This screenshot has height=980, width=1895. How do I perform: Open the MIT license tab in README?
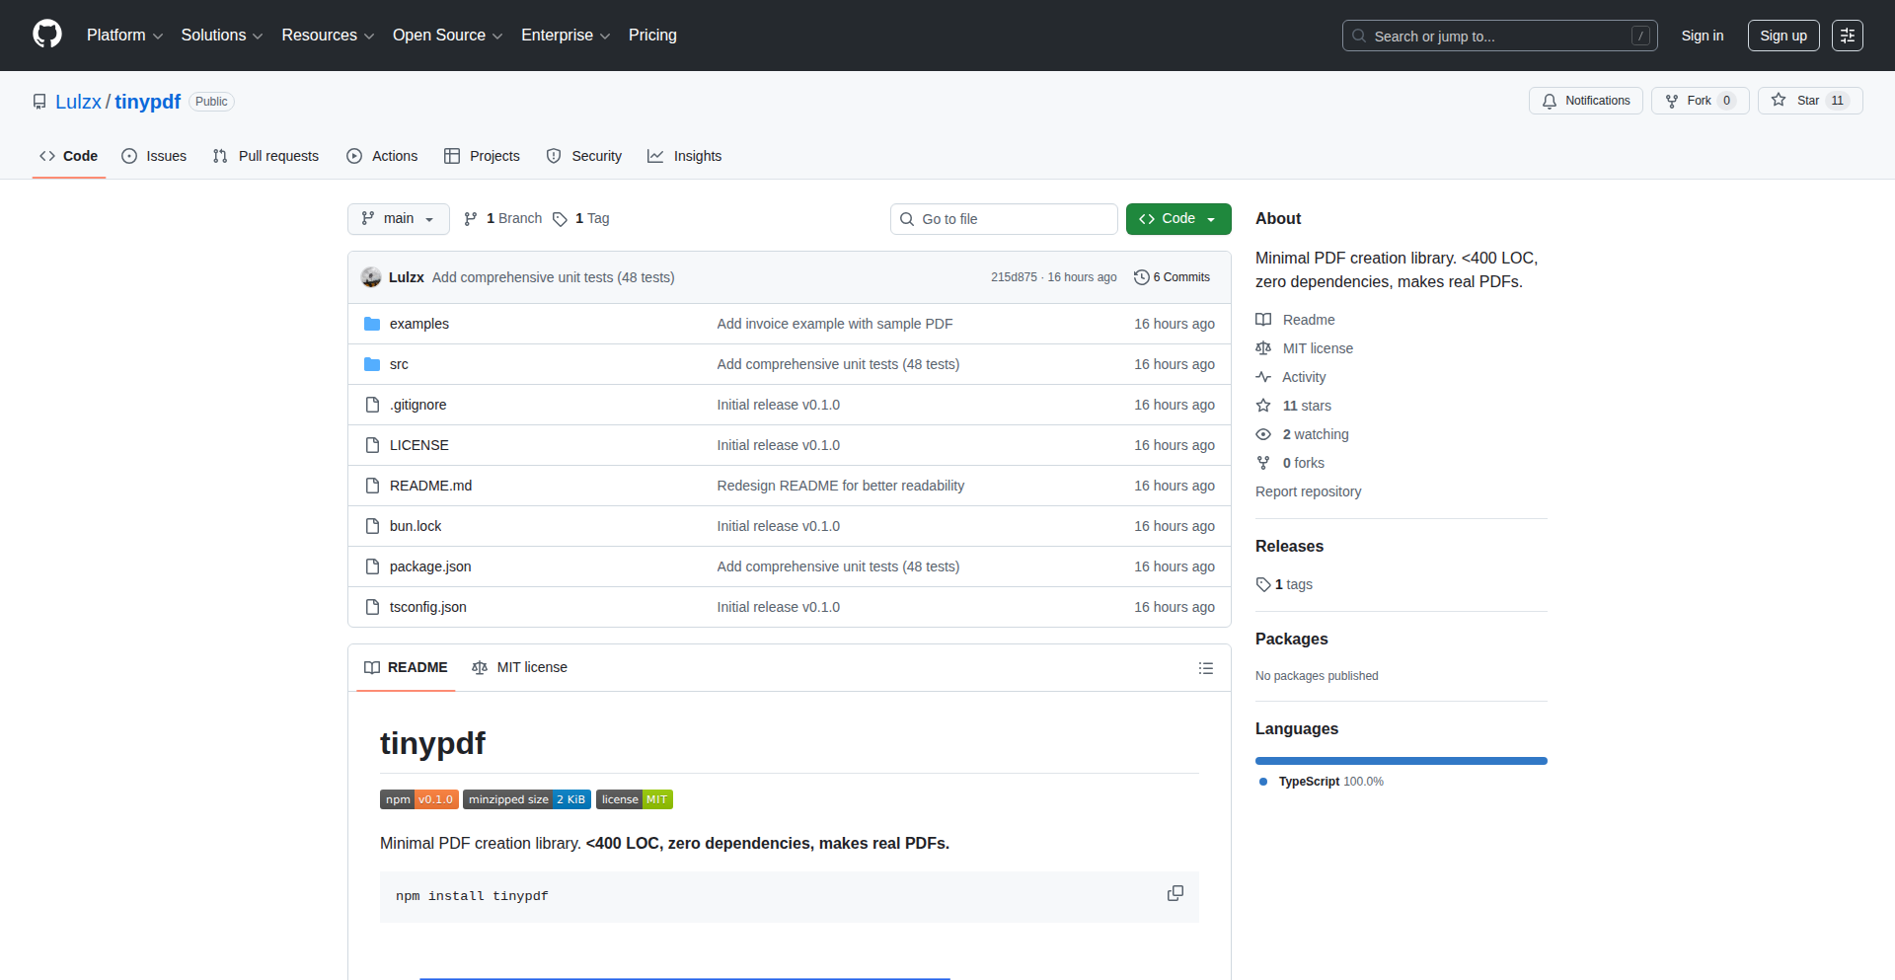520,668
